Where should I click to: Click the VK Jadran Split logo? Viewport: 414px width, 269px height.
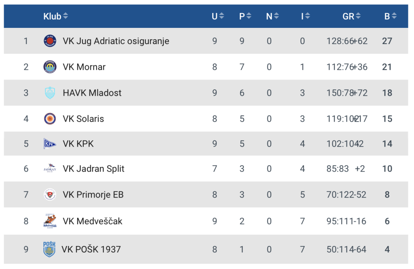coord(50,169)
